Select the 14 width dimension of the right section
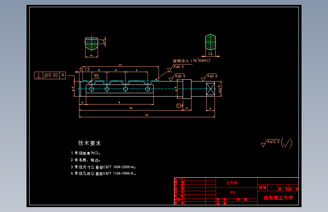 pyautogui.click(x=210, y=54)
